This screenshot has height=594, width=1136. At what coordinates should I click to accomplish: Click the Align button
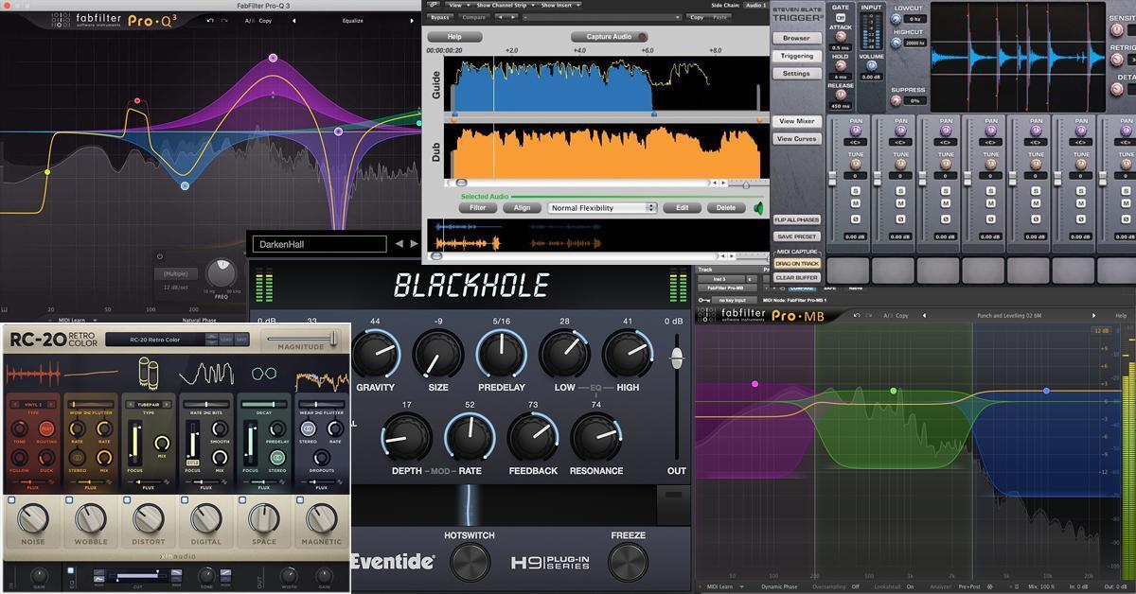tap(522, 208)
